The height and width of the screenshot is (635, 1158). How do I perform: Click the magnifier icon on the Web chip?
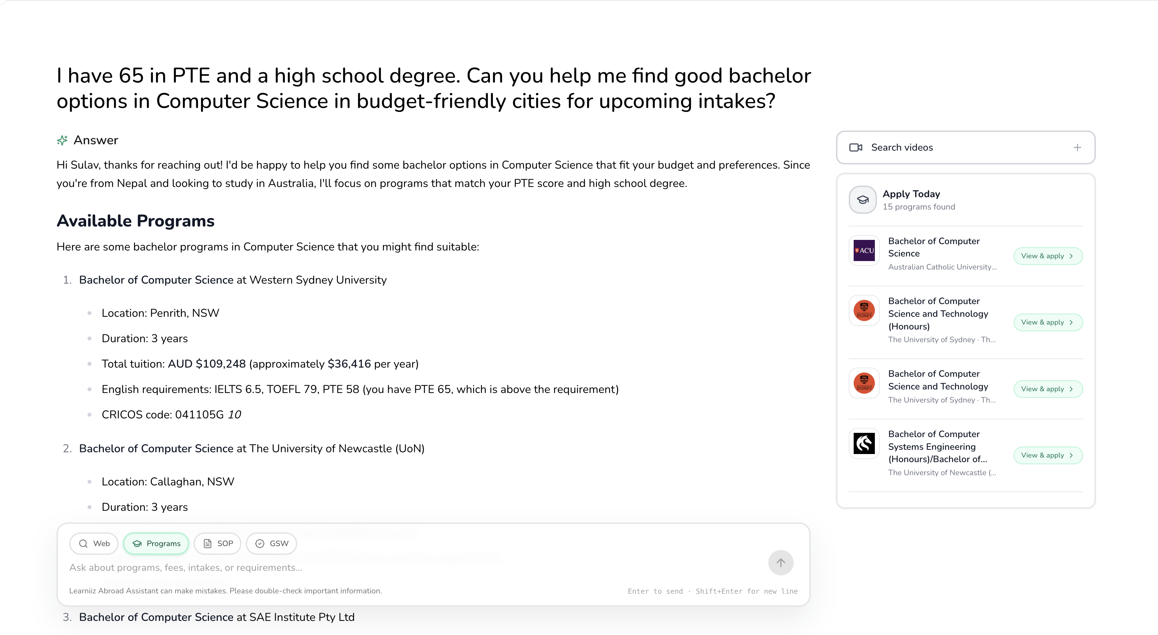(x=83, y=544)
